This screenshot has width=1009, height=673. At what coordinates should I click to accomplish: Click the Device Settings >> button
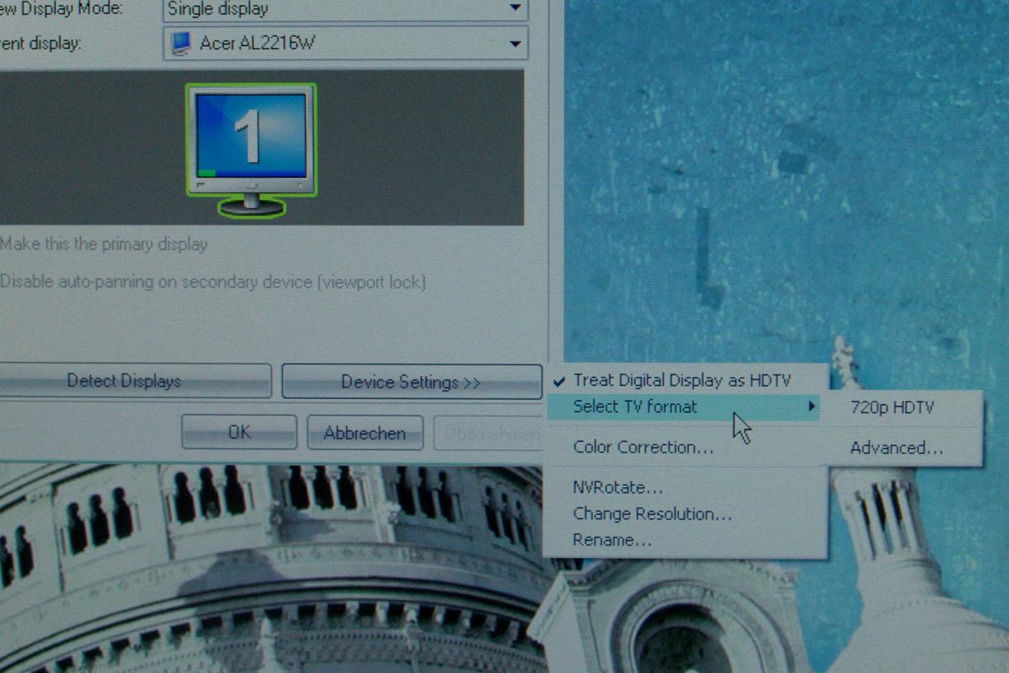[x=410, y=382]
